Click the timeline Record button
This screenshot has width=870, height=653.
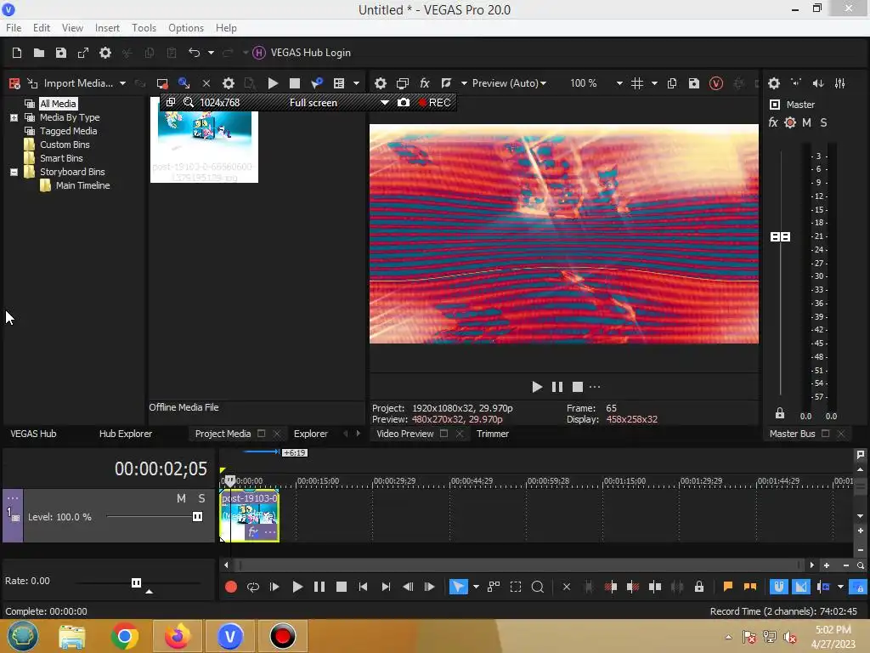click(x=231, y=587)
